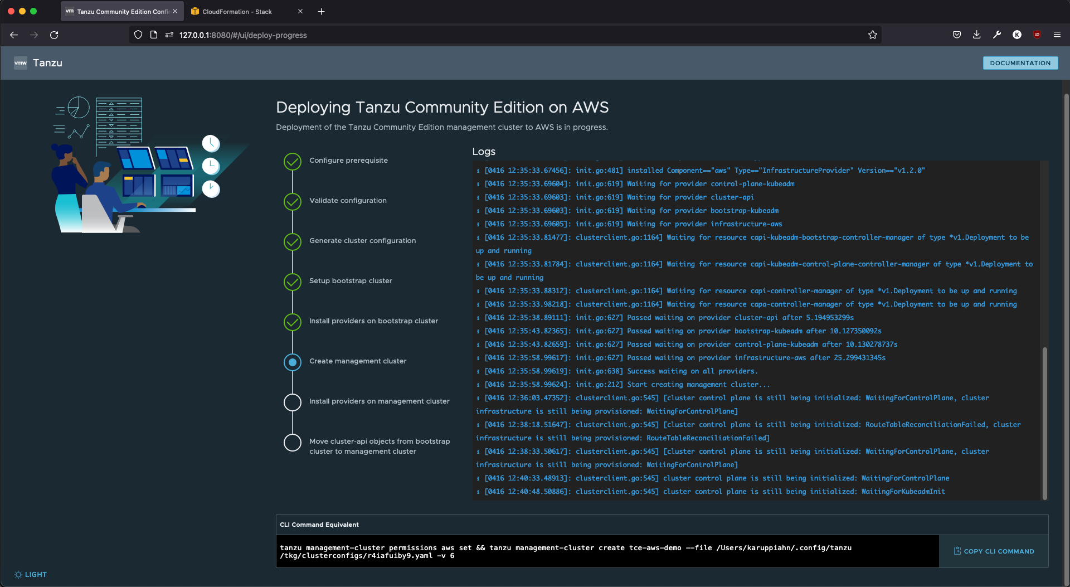Viewport: 1070px width, 587px height.
Task: Click the Tanzu title in header
Action: point(47,63)
